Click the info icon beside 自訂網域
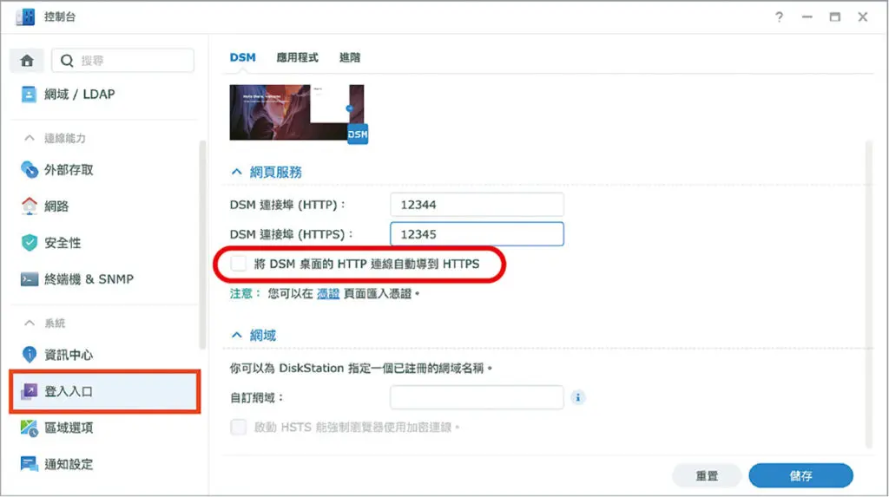This screenshot has height=497, width=889. point(577,398)
